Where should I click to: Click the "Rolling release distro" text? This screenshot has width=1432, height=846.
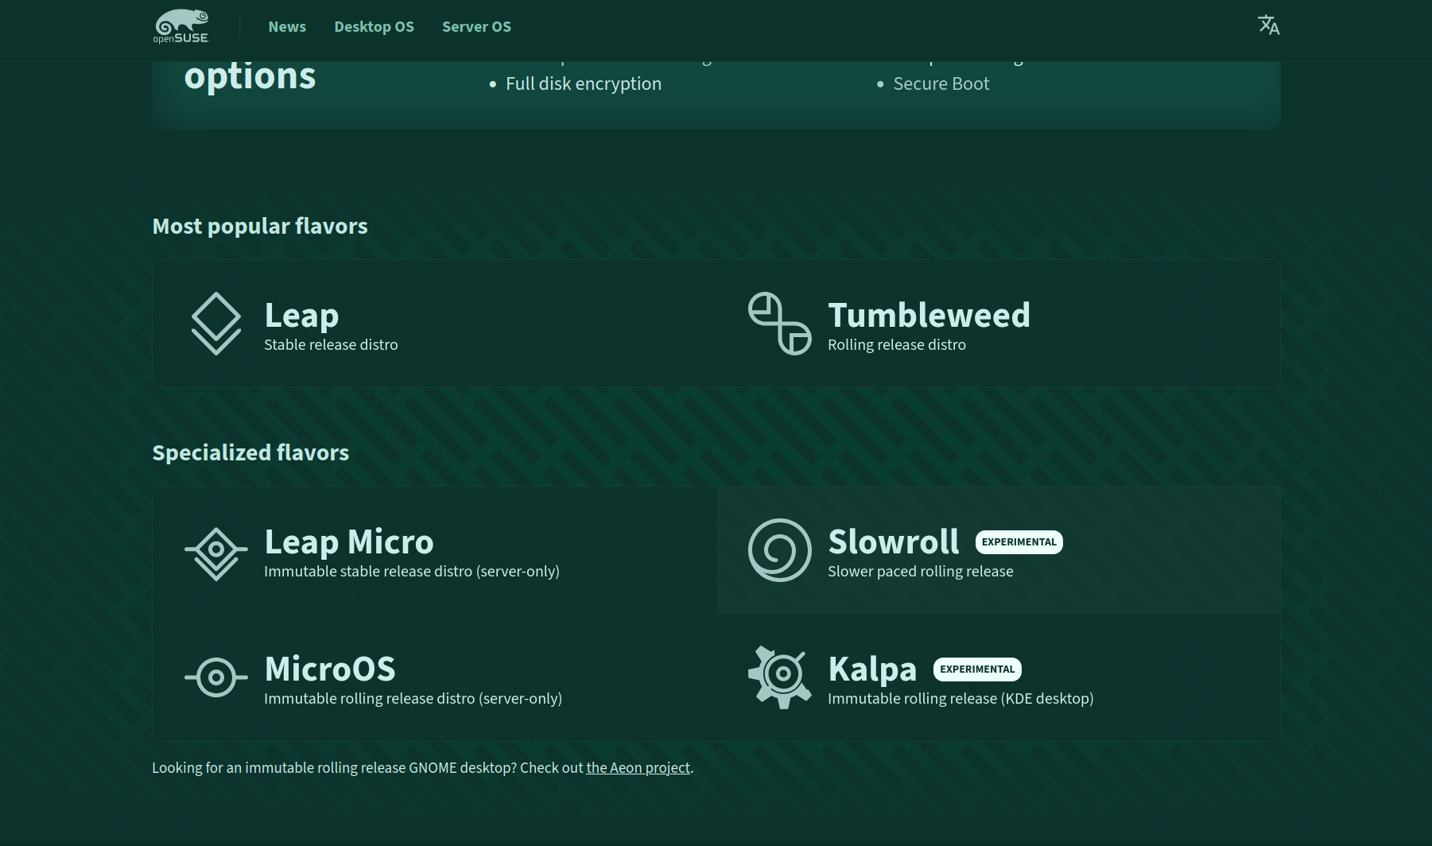897,344
